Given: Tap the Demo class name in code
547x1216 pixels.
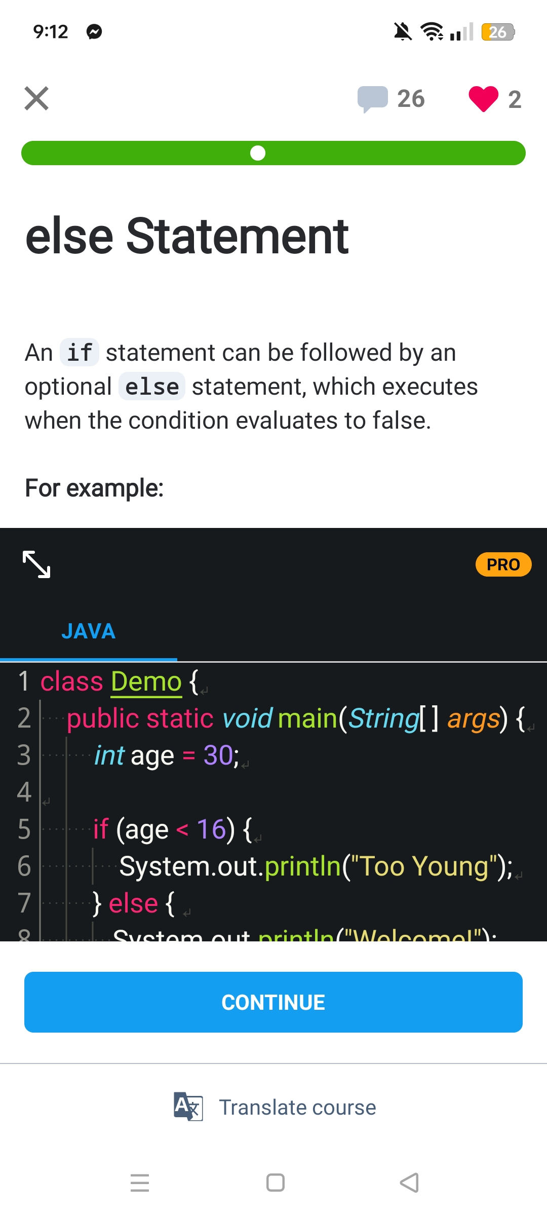Looking at the screenshot, I should coord(146,681).
